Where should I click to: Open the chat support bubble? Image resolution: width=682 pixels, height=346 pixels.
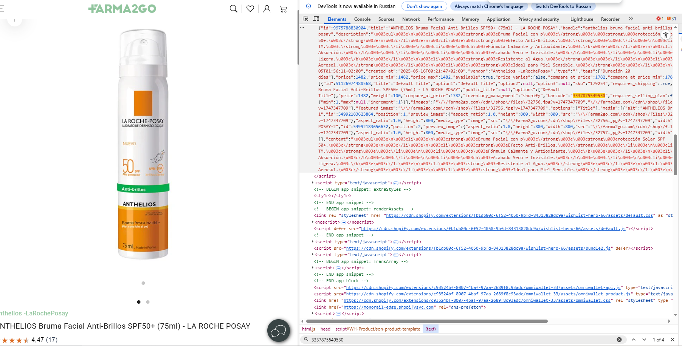pos(279,331)
